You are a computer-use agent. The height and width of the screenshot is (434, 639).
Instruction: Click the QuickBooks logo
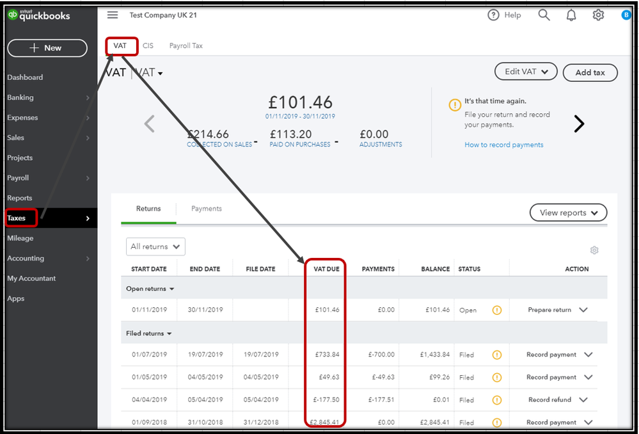coord(39,15)
